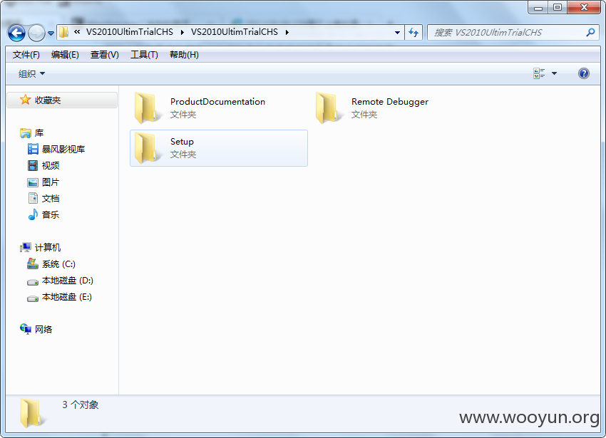The width and height of the screenshot is (606, 438).
Task: Open the 音乐 library
Action: 51,215
